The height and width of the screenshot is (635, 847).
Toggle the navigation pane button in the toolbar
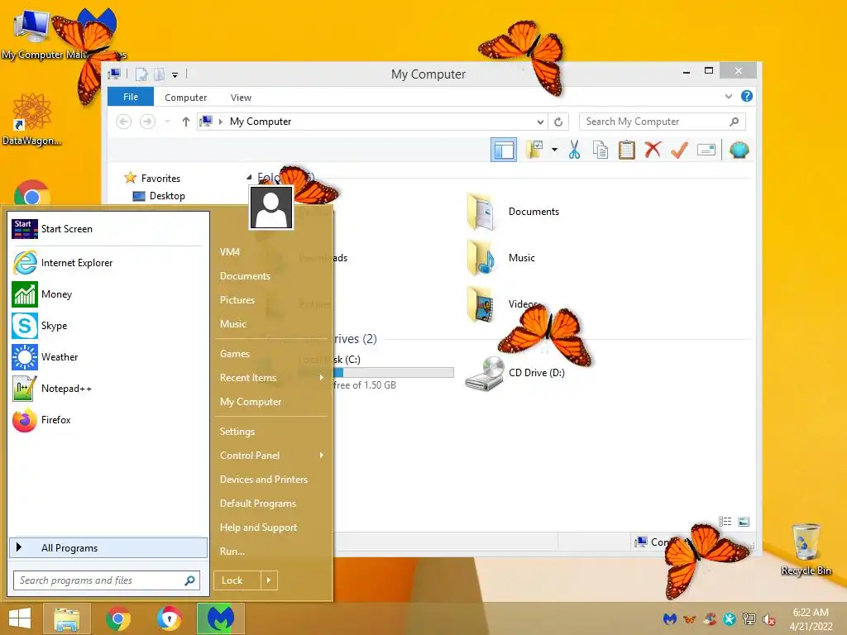pos(504,150)
